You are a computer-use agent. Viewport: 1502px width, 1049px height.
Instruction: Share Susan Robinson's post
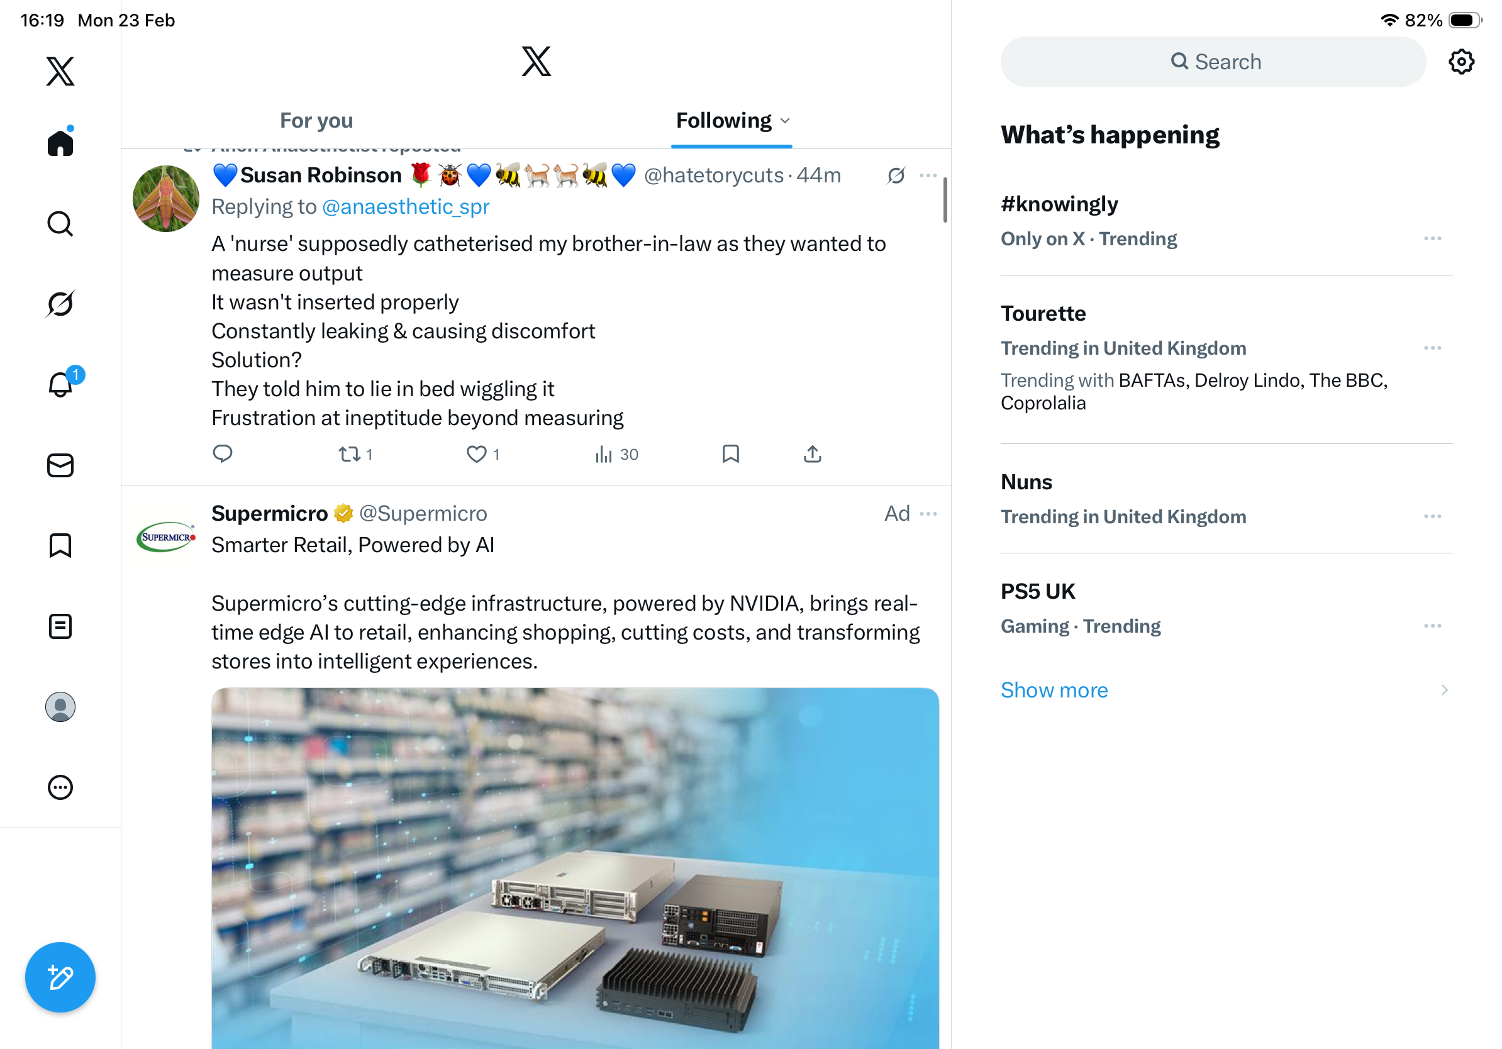pos(812,454)
